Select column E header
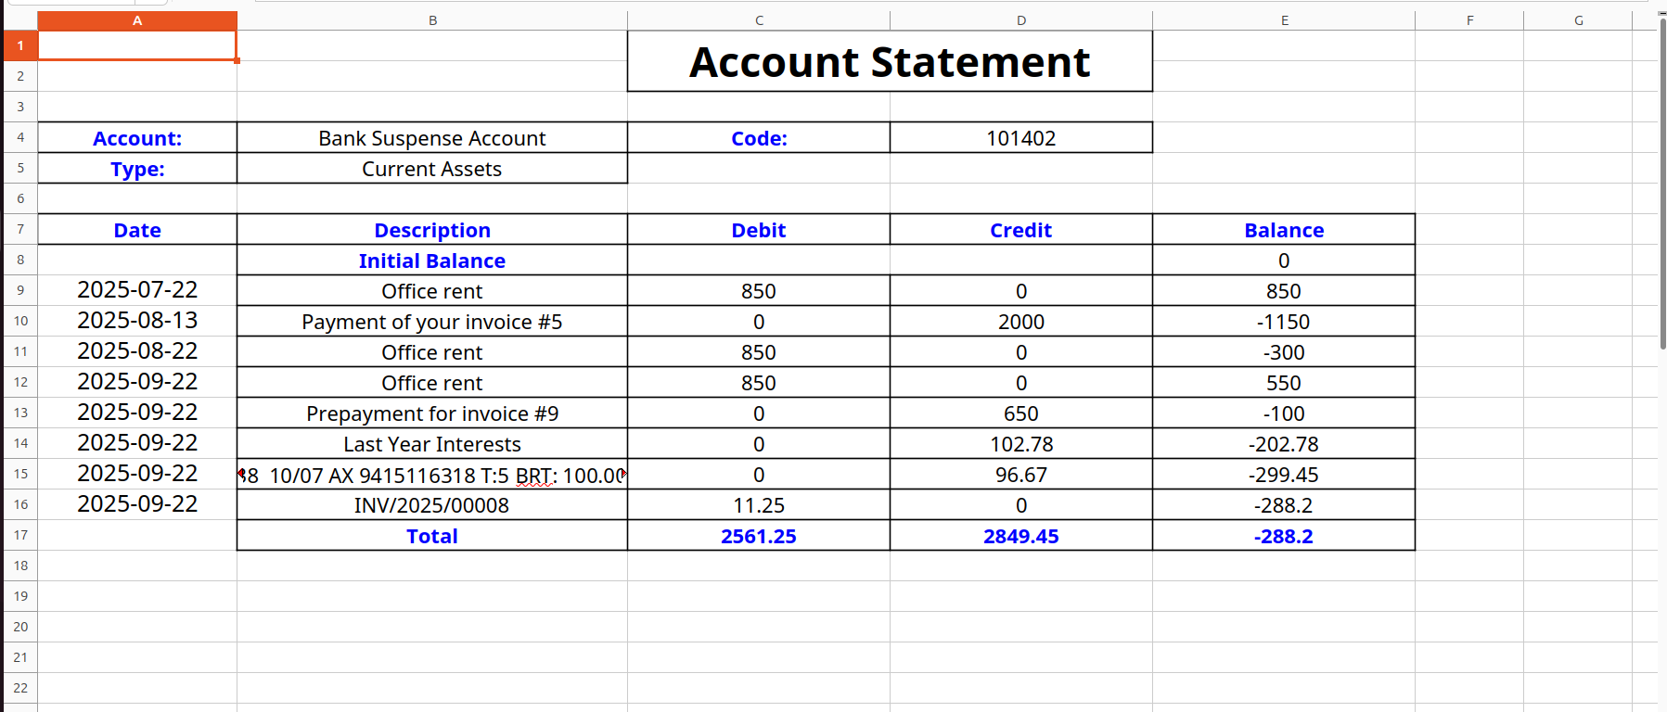1667x712 pixels. (x=1284, y=20)
